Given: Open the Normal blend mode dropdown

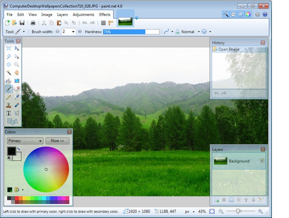Looking at the screenshot, I should [199, 32].
